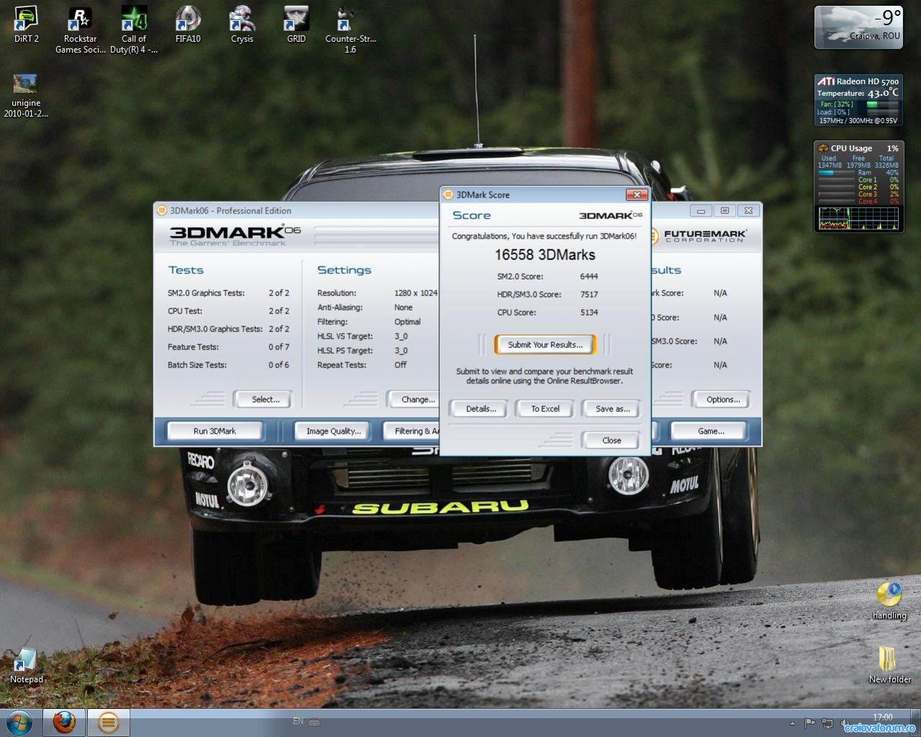Click the EN language indicator
Screen dimensions: 921x737
point(298,721)
